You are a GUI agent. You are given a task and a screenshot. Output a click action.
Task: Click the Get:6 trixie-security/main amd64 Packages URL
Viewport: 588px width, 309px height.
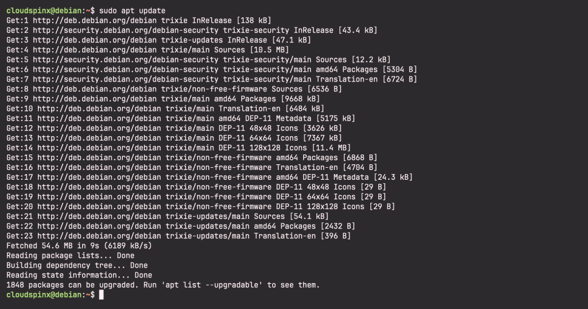126,69
